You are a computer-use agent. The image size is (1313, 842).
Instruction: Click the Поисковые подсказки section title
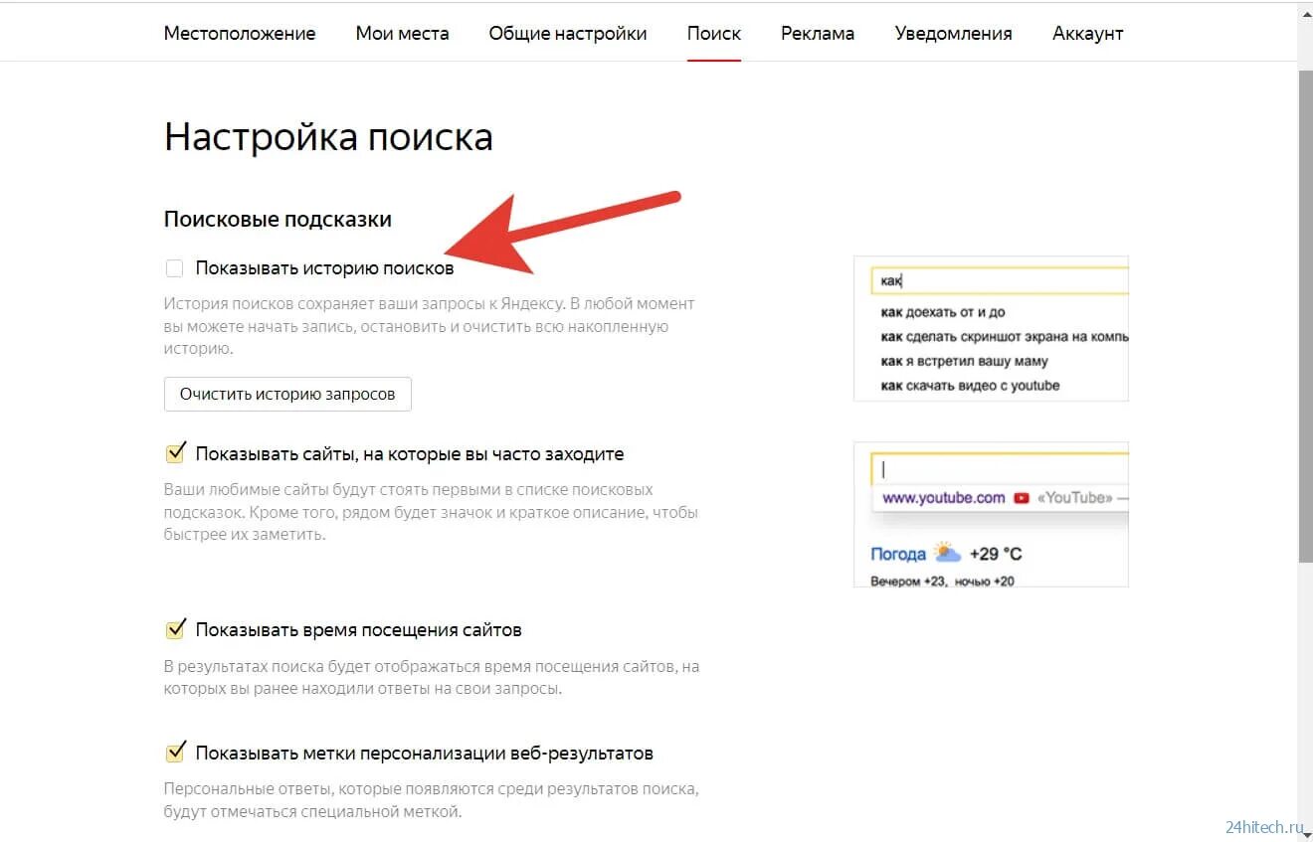pos(278,219)
